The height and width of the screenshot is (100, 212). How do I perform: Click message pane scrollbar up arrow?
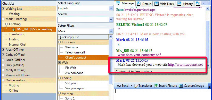click(x=208, y=9)
